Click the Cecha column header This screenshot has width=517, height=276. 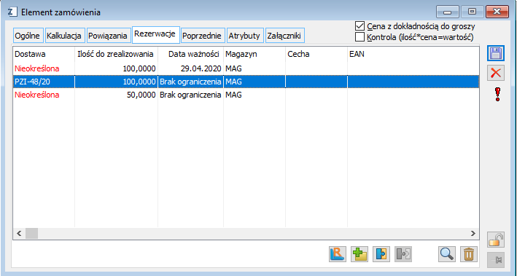click(316, 54)
